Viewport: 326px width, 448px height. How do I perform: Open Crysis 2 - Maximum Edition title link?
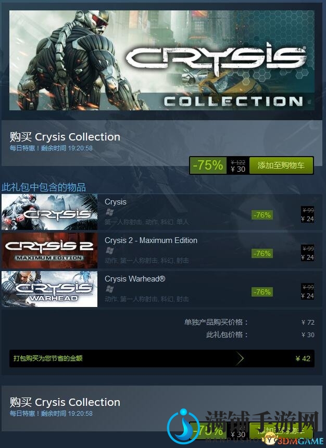[x=151, y=240]
